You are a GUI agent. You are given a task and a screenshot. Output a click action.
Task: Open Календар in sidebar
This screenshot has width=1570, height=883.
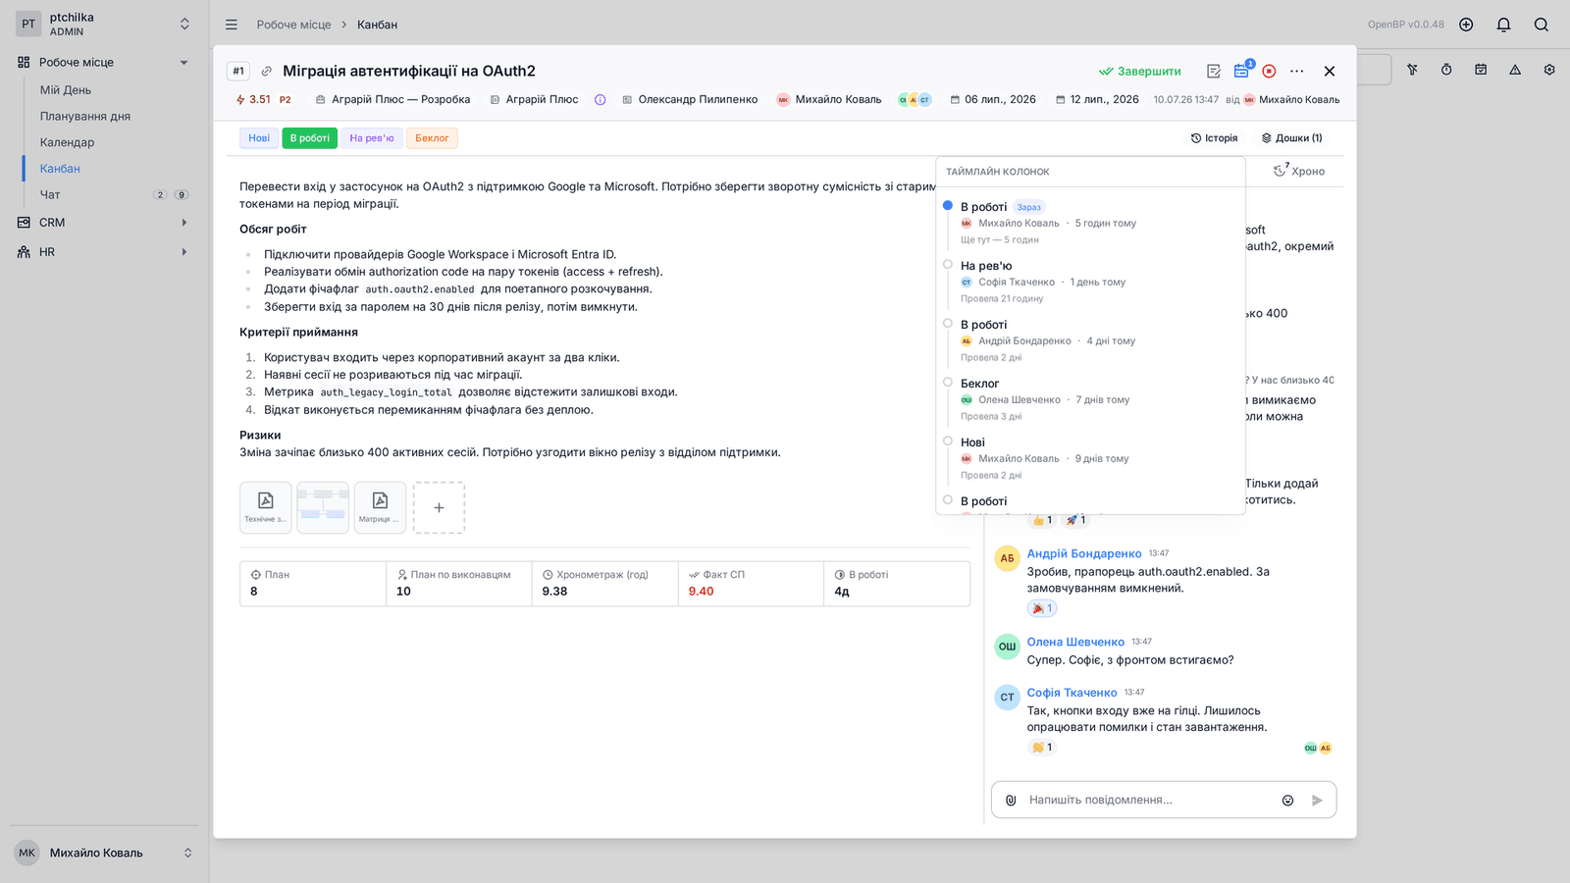coord(68,142)
